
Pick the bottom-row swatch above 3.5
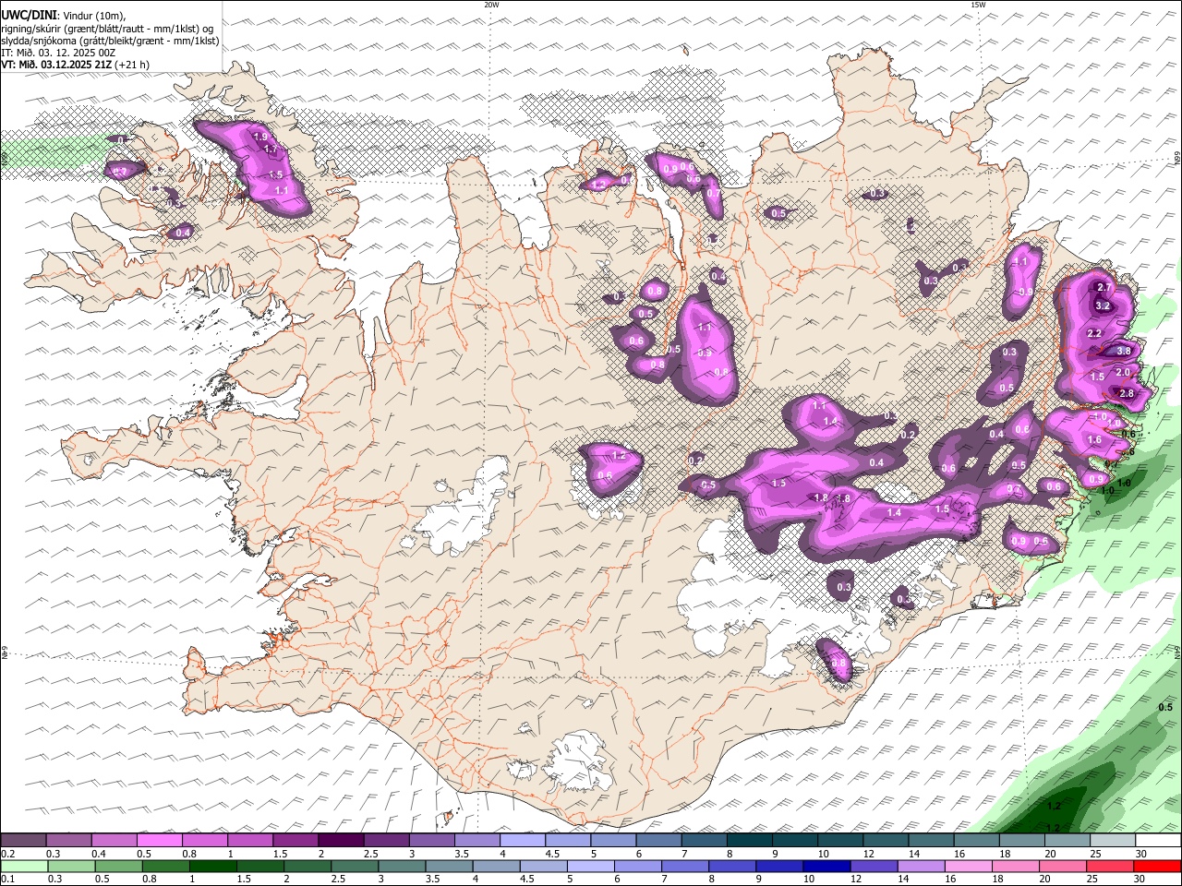click(x=450, y=867)
